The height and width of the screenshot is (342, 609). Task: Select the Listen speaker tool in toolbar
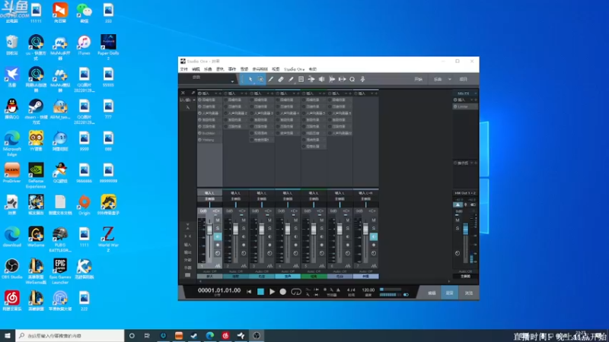click(x=321, y=79)
